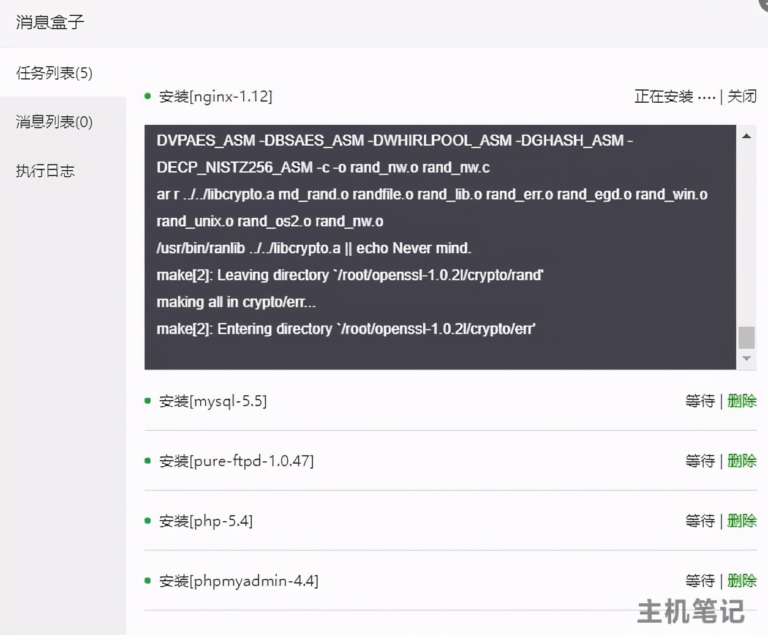Switch to the 任务列表 tab
The width and height of the screenshot is (768, 635).
pyautogui.click(x=53, y=73)
